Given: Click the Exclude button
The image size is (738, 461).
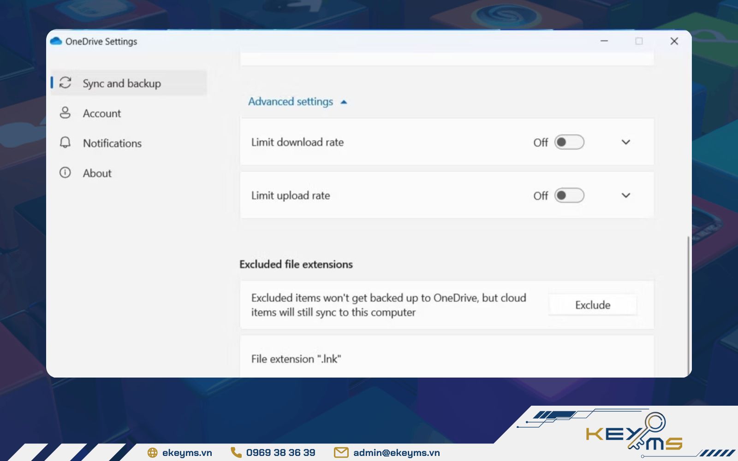Looking at the screenshot, I should 592,305.
